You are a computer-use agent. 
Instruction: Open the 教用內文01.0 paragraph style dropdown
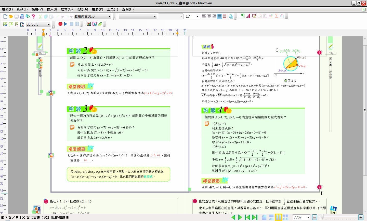[109, 17]
